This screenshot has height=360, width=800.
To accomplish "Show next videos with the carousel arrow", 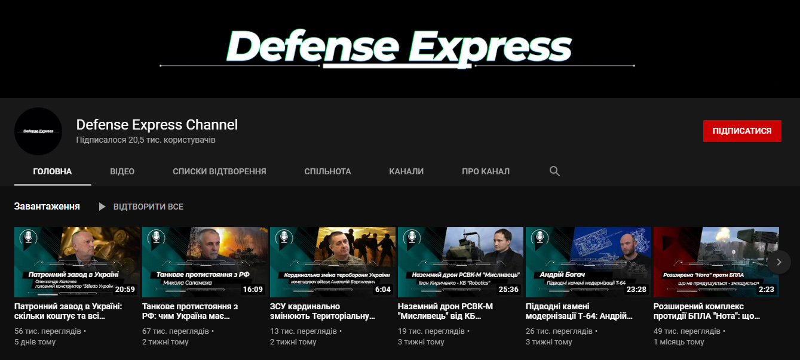I will click(x=778, y=261).
